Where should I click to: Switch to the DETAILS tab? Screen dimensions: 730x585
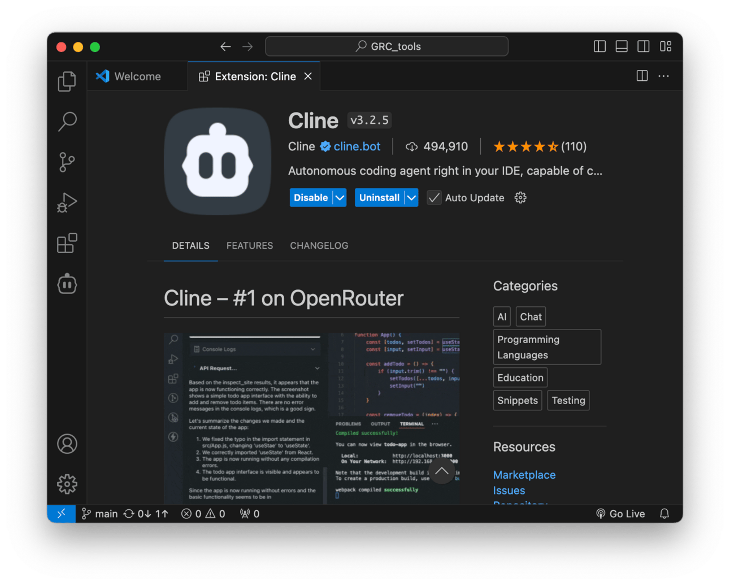pos(191,245)
